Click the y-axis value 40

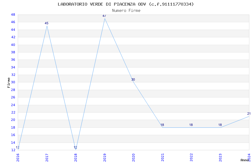click(13, 45)
